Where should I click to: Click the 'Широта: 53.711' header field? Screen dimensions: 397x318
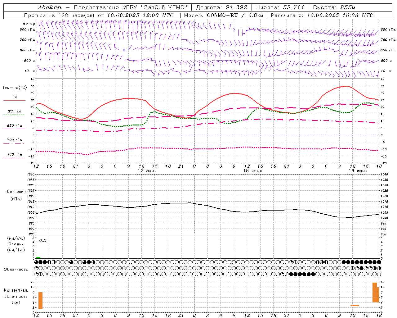(x=280, y=7)
